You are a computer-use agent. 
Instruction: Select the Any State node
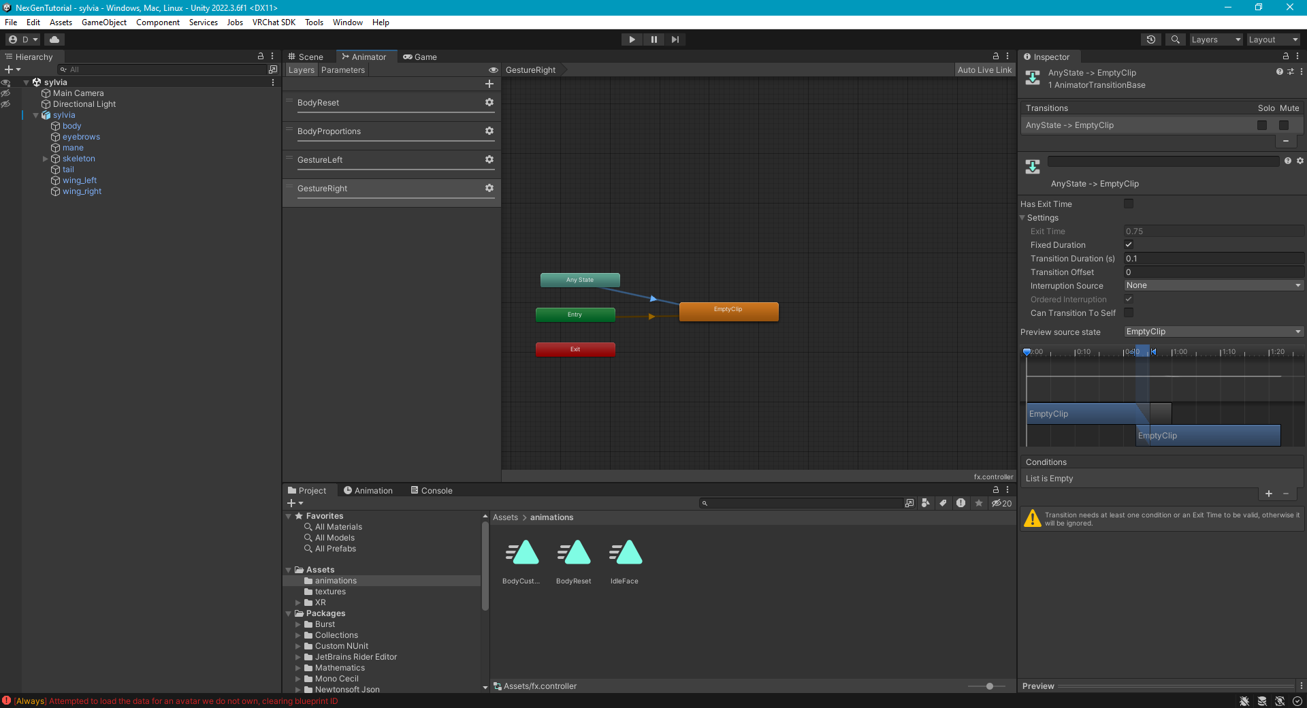click(580, 280)
